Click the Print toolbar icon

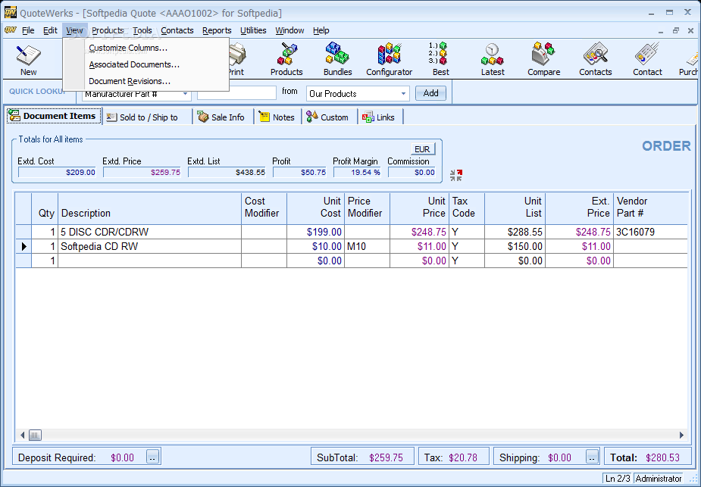(237, 59)
